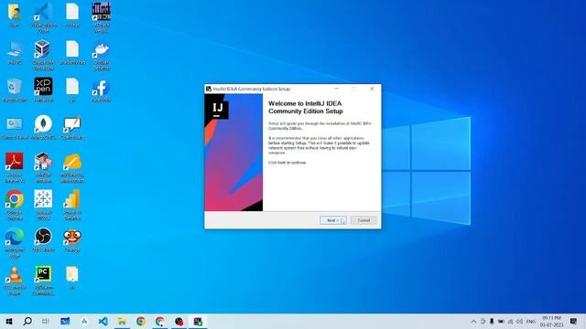The height and width of the screenshot is (329, 586).
Task: Click Next in the IntelliJ IDEA setup
Action: (333, 220)
